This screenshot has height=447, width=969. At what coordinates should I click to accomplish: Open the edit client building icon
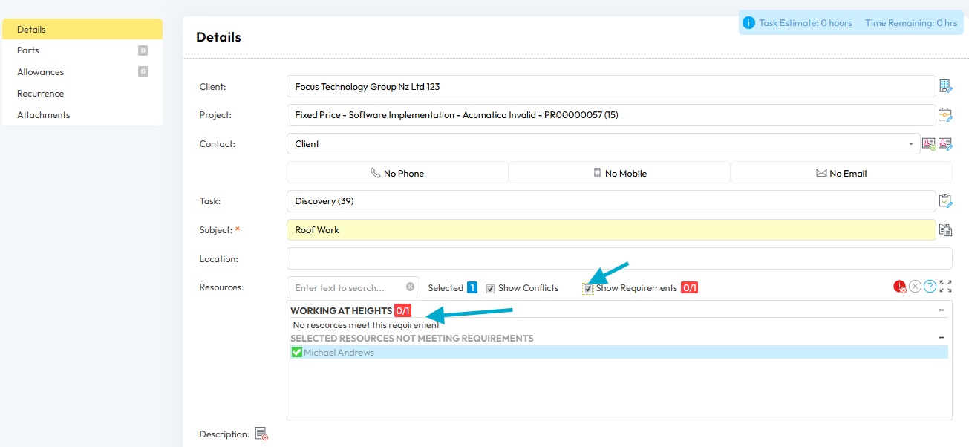[x=945, y=86]
